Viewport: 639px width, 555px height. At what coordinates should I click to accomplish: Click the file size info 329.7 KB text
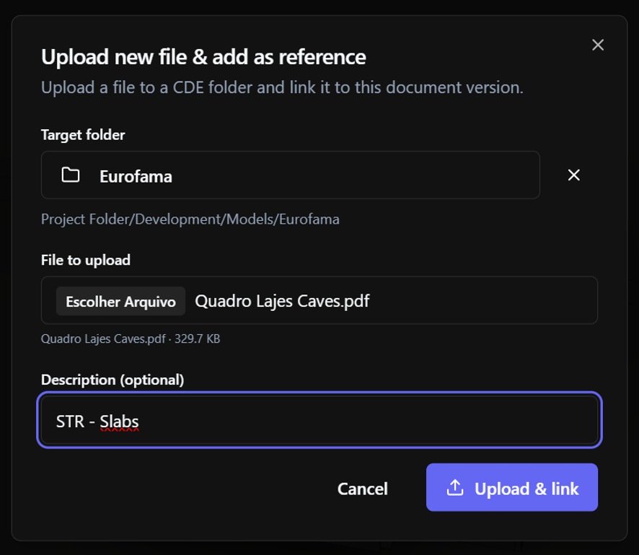(x=197, y=339)
